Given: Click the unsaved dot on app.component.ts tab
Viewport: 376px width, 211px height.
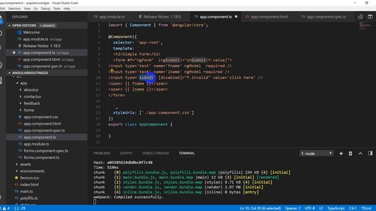Looking at the screenshot, I should (236, 16).
